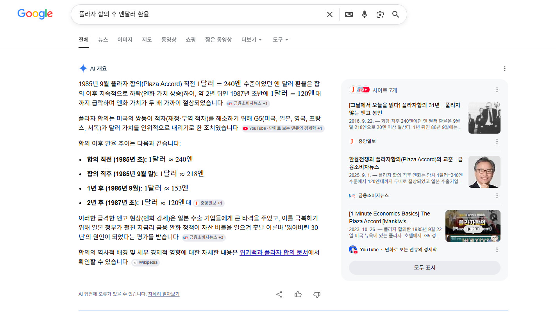Give thumbs down to AI overview

click(317, 295)
